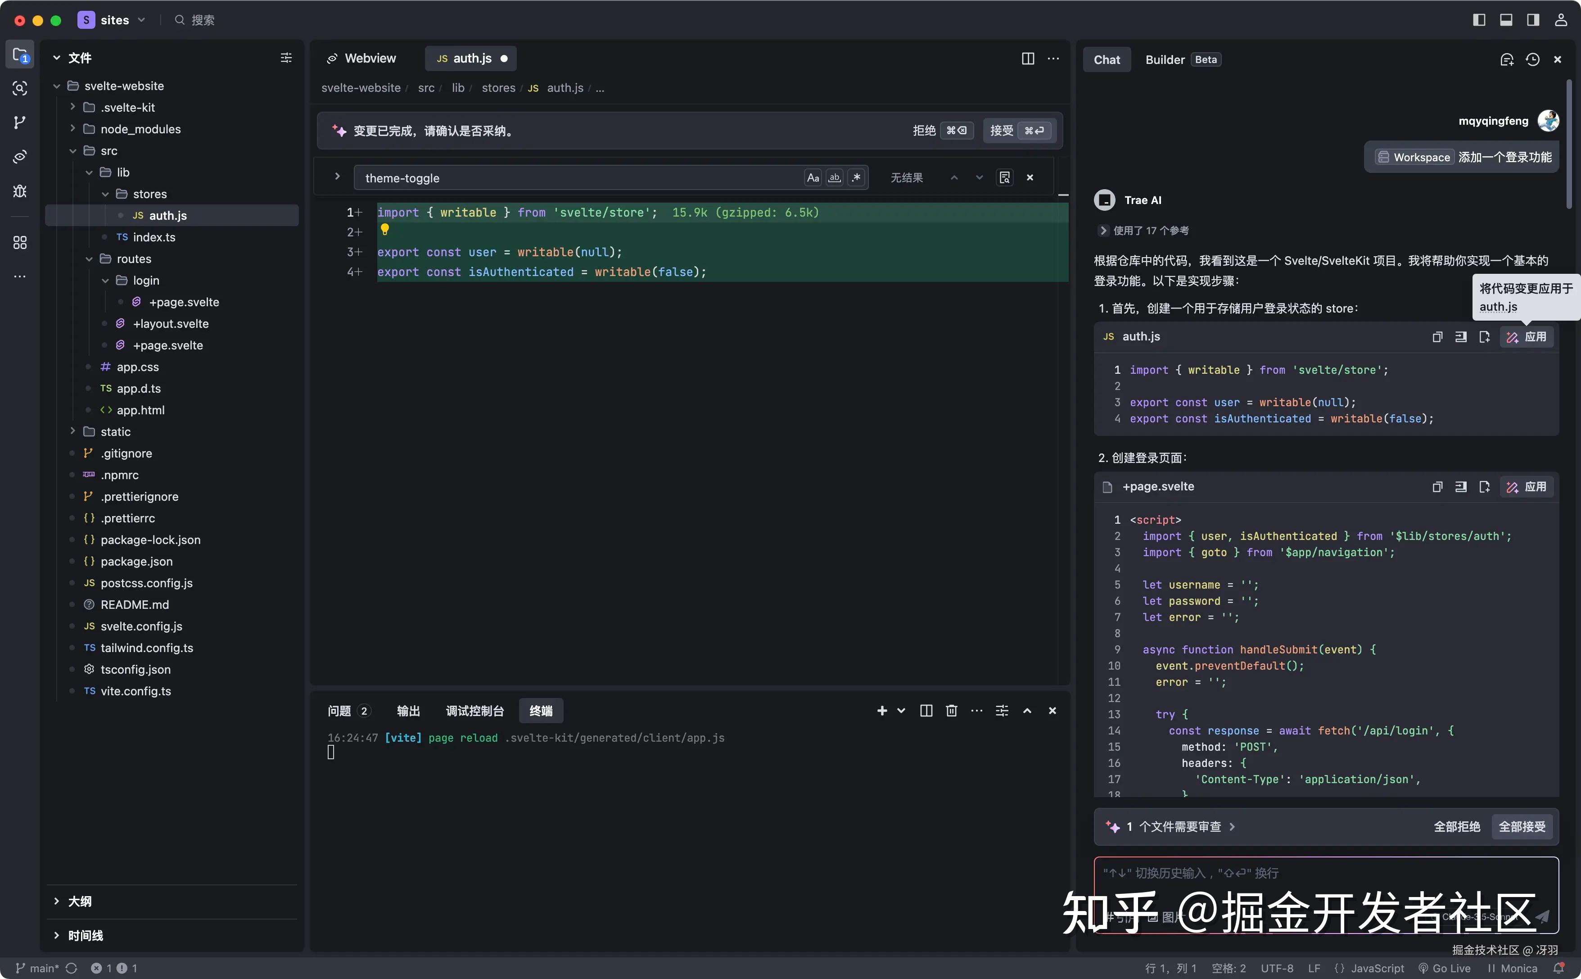Open the 输出 output panel tab
The width and height of the screenshot is (1581, 979).
pyautogui.click(x=408, y=710)
